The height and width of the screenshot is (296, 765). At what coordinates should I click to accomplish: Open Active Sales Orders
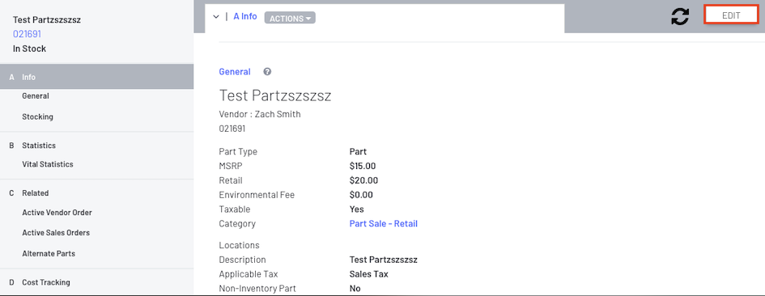click(x=56, y=233)
